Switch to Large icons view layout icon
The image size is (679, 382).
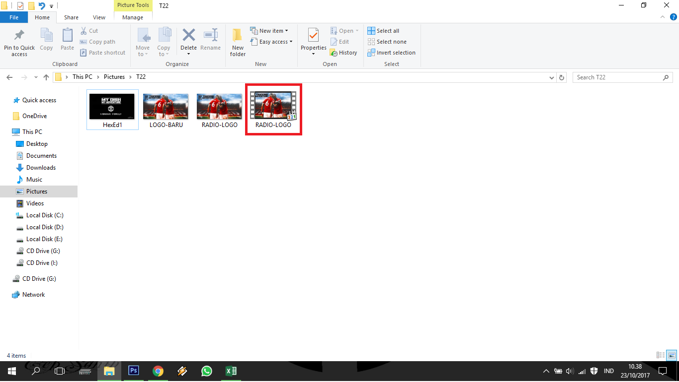coord(672,355)
